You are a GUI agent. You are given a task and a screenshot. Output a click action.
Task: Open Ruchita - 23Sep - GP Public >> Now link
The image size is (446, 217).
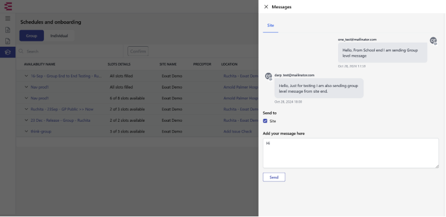tap(62, 109)
